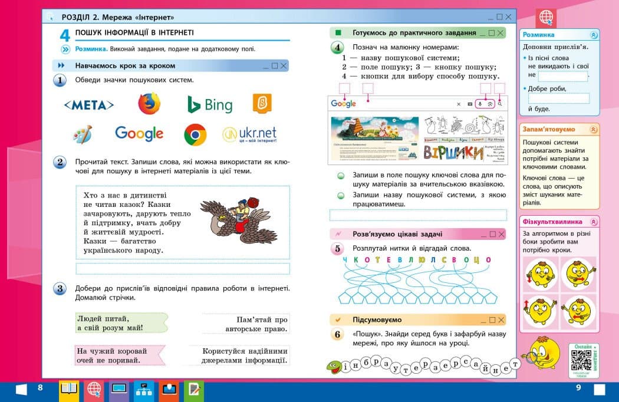Click the Paint palette icon

point(83,134)
